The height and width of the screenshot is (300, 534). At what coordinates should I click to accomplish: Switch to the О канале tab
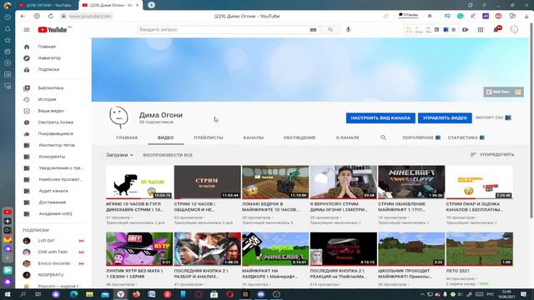(x=348, y=137)
